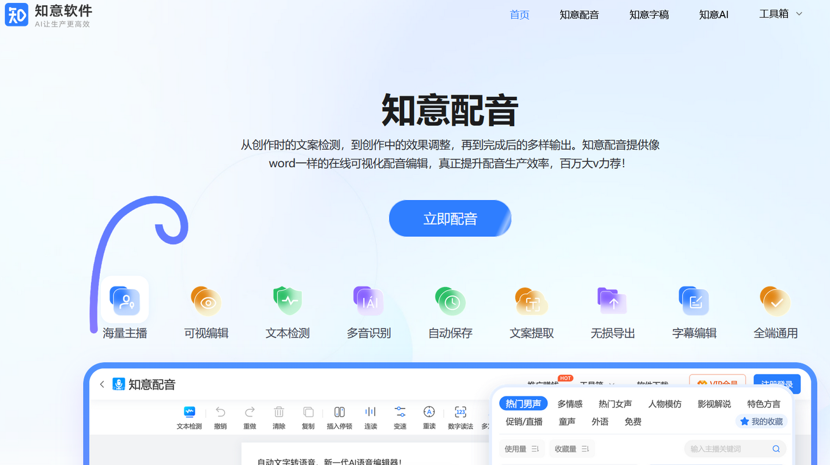Click the 复制 copy icon
830x465 pixels.
pos(308,411)
